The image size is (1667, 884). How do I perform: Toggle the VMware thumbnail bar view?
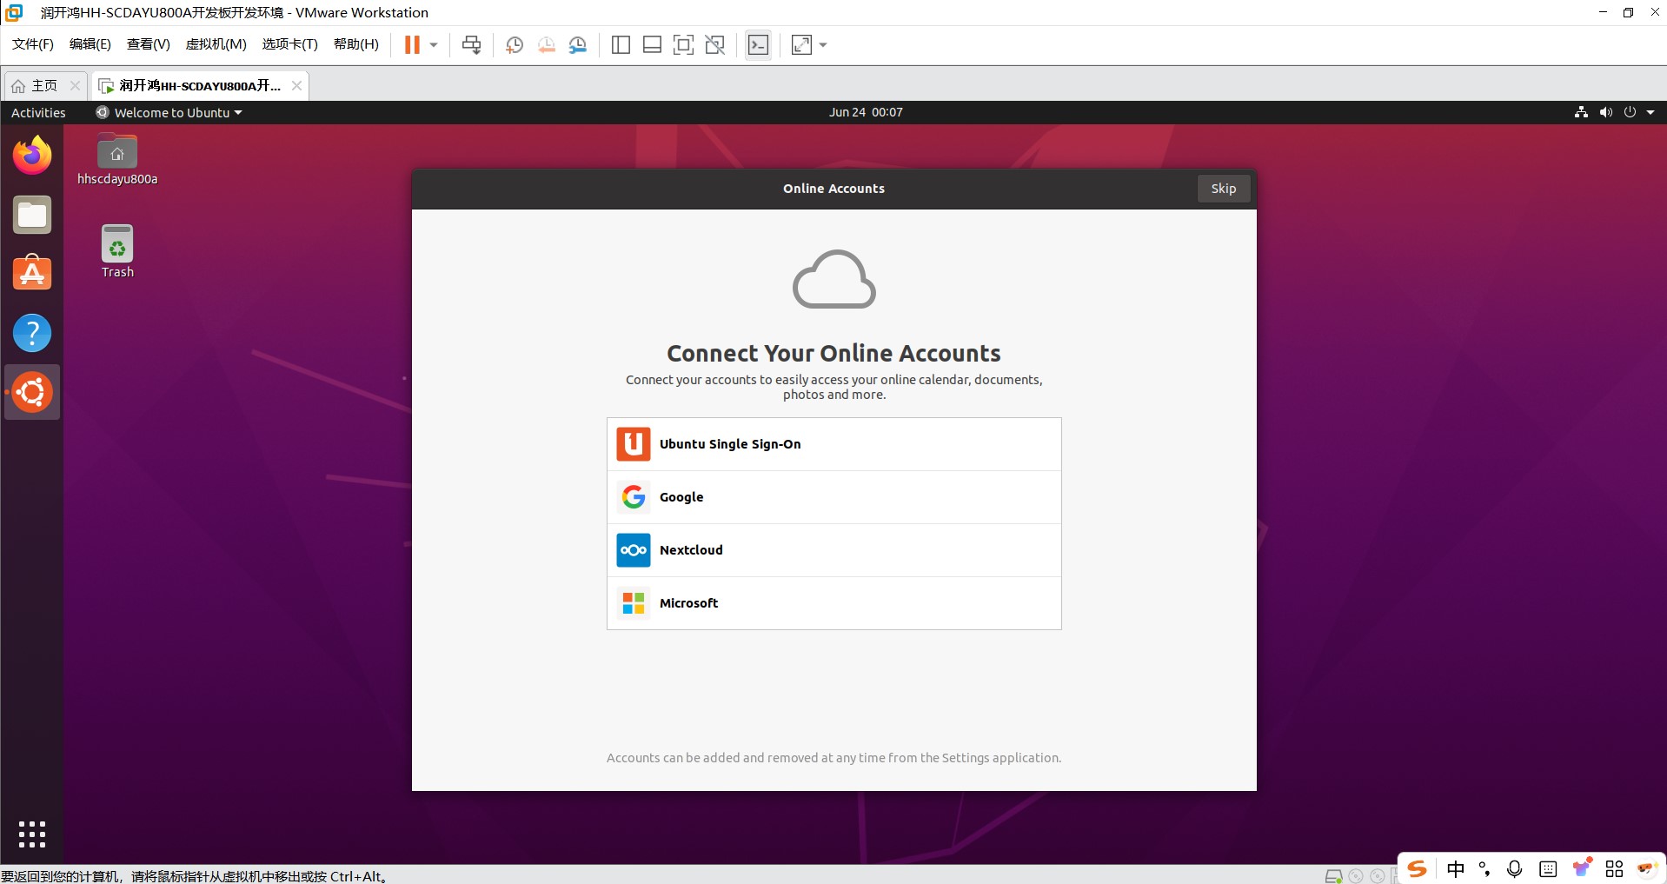[652, 45]
